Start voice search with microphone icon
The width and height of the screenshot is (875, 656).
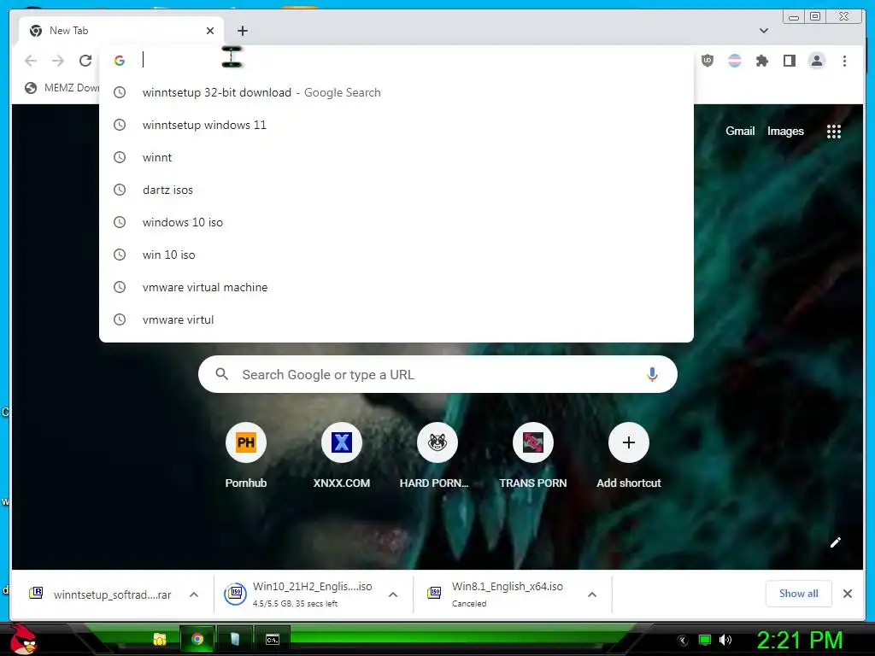point(652,374)
